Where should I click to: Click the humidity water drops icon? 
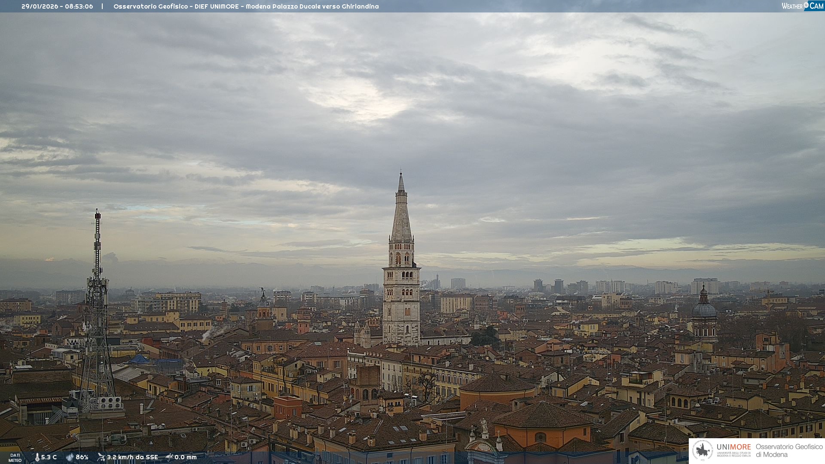(70, 457)
